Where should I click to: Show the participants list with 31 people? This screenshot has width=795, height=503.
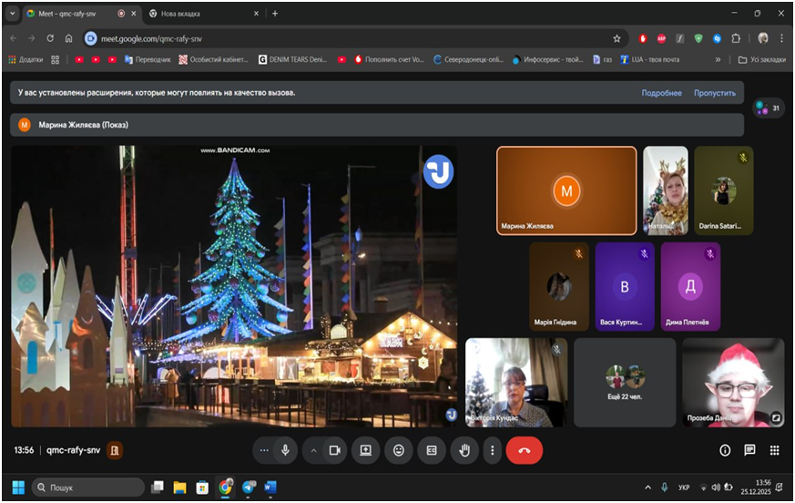768,108
